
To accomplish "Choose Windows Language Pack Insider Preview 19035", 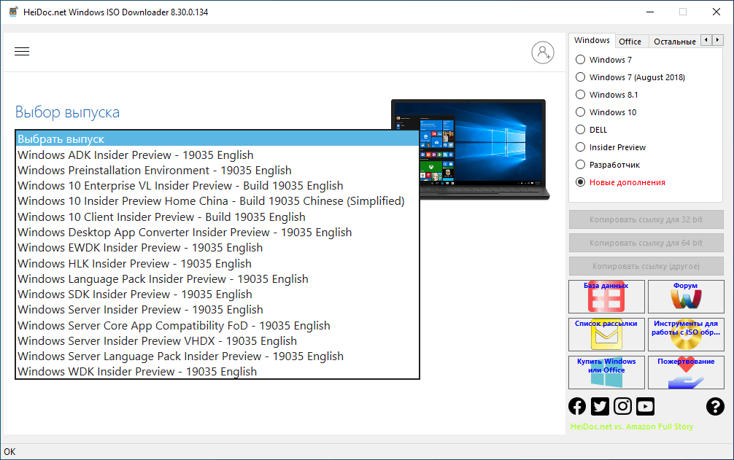I will (x=217, y=279).
